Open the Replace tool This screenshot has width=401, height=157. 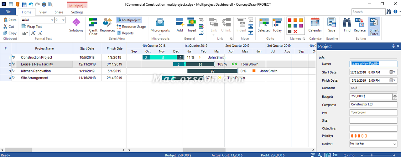[x=360, y=25]
